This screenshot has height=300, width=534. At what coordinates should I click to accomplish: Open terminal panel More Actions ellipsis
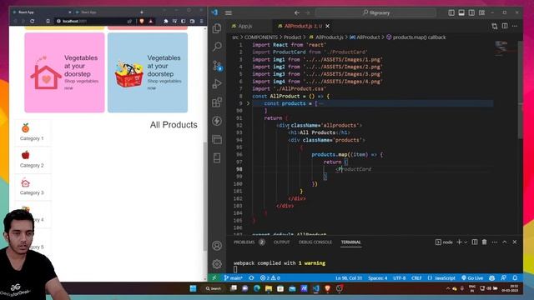(x=495, y=242)
